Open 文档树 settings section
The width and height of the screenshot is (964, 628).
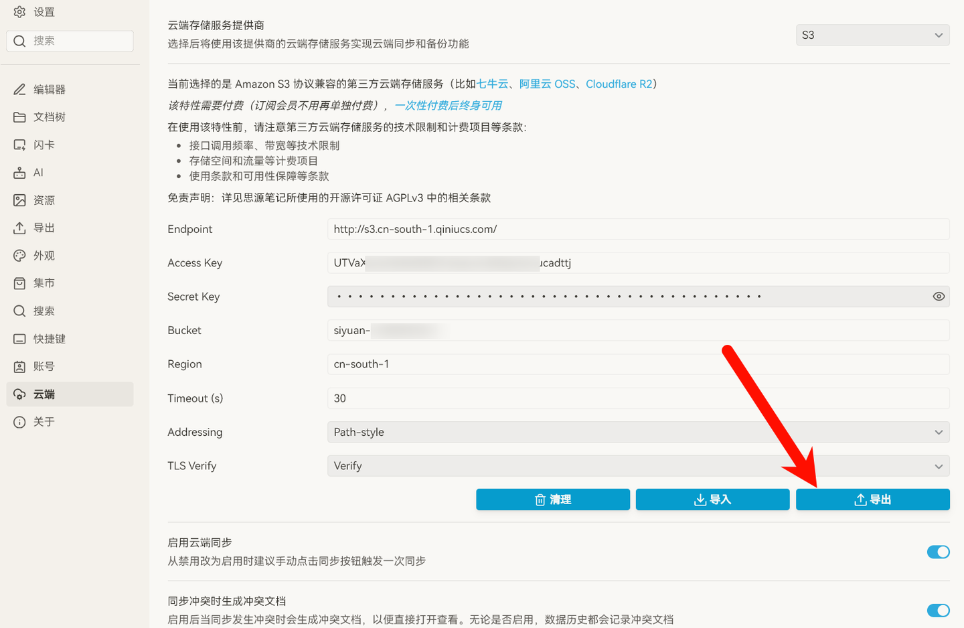(70, 117)
